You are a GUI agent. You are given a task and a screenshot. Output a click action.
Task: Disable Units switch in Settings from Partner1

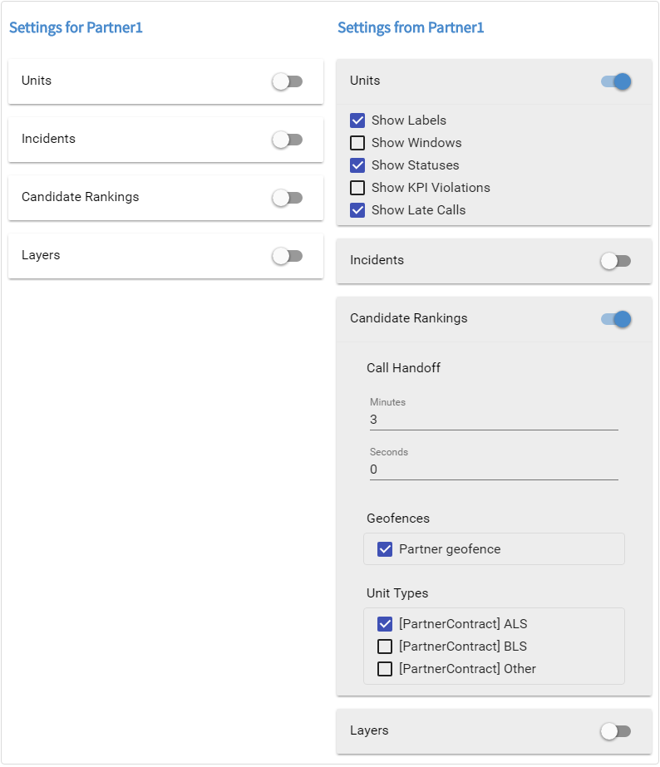coord(616,81)
